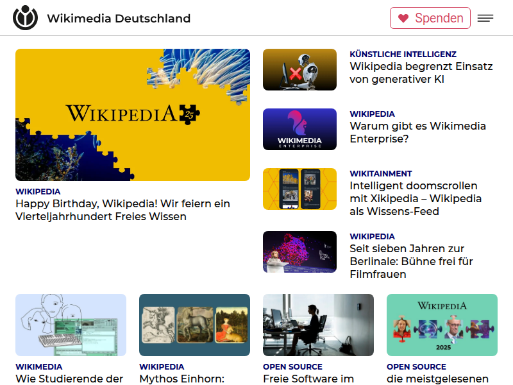Open 'Warum gibt es Wikimedia Enterprise?' article
This screenshot has width=513, height=385.
pyautogui.click(x=418, y=132)
